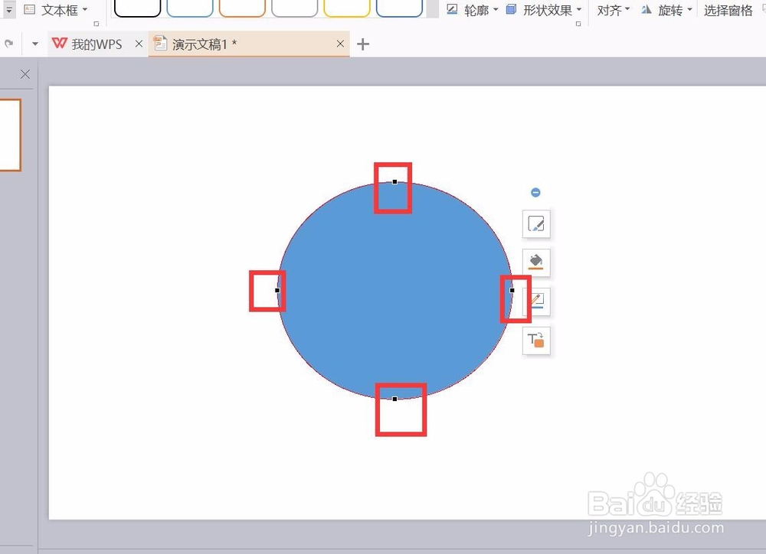766x554 pixels.
Task: Select the black outline shape style preset
Action: (137, 8)
